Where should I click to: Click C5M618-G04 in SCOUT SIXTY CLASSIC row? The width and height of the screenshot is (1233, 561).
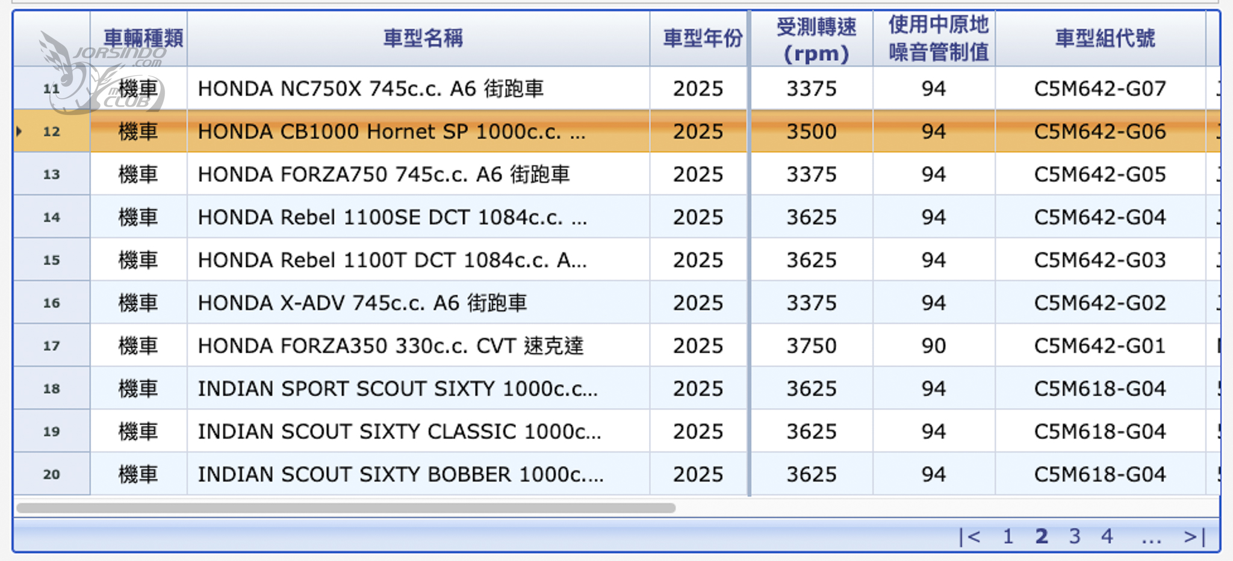[x=1100, y=431]
